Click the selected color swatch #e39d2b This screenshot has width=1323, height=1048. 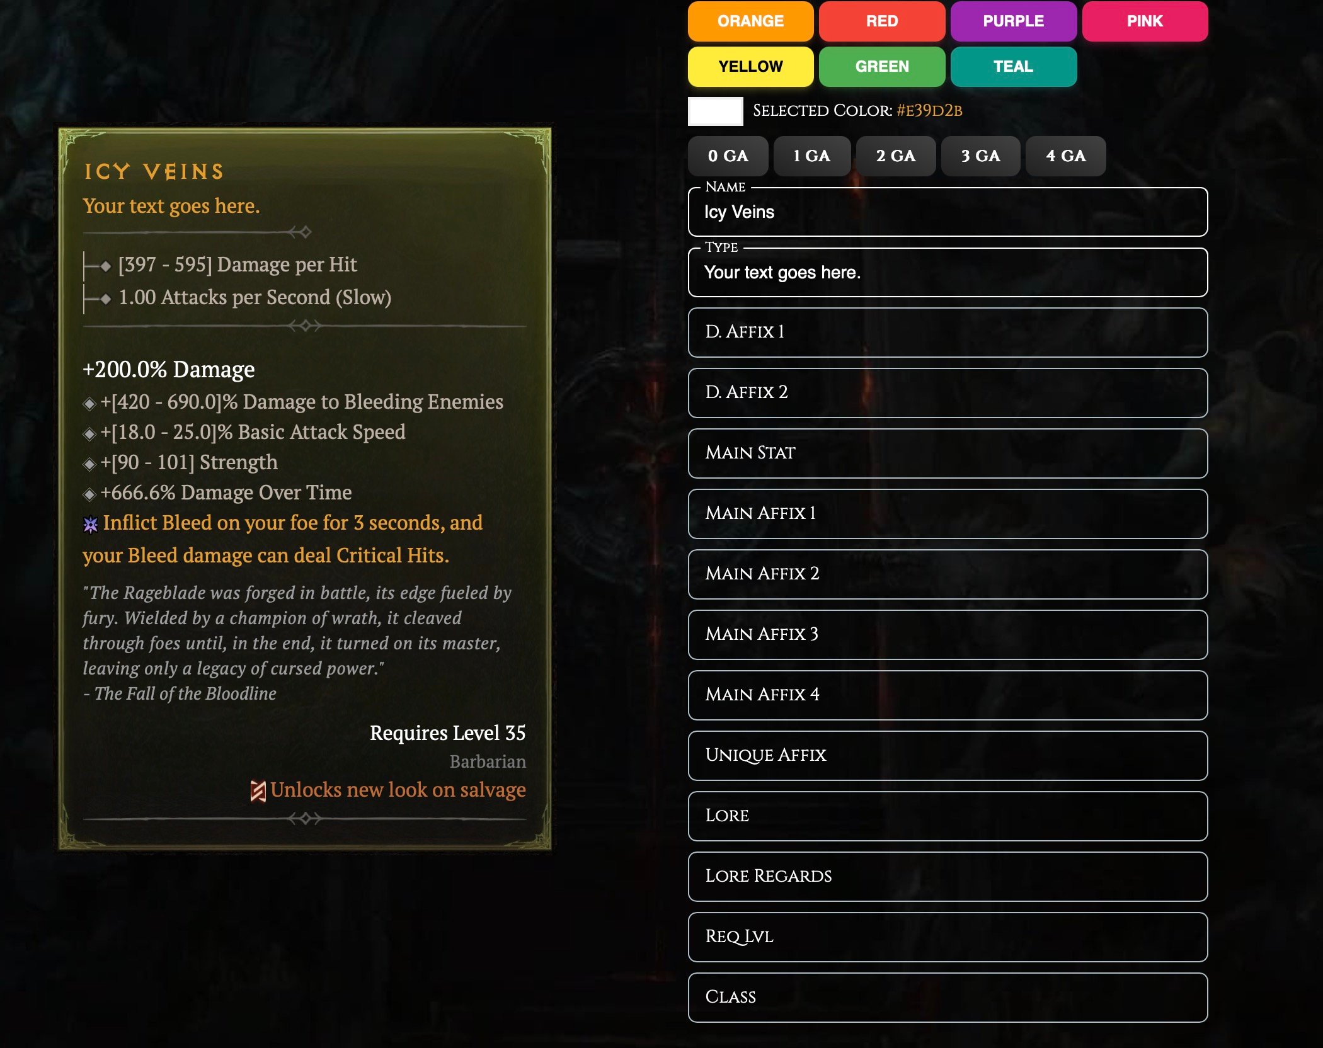pos(713,111)
